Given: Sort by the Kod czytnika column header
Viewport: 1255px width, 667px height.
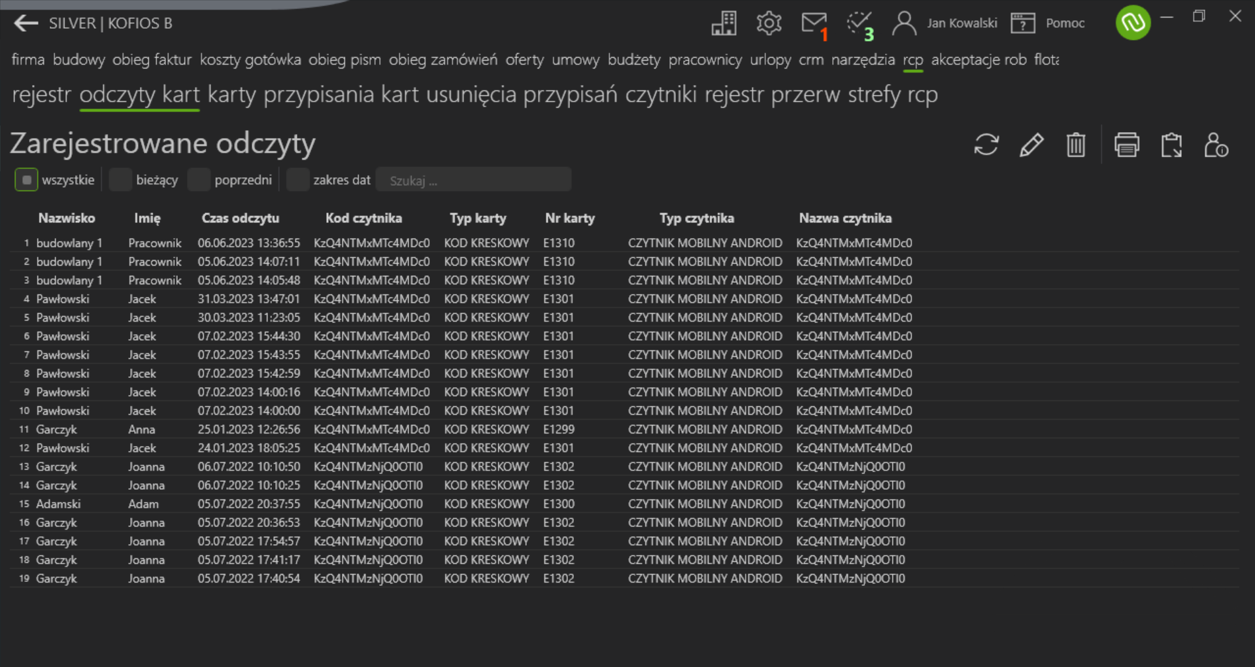Looking at the screenshot, I should pos(363,218).
